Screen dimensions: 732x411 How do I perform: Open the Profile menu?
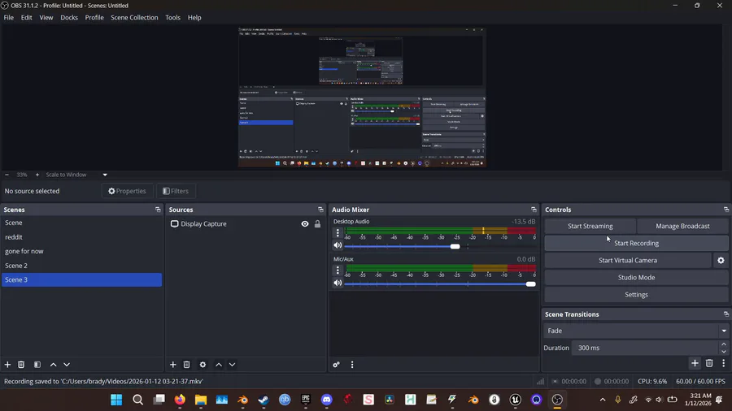(94, 17)
